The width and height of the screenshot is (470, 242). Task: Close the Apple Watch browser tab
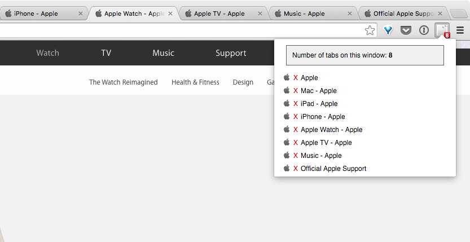[x=170, y=14]
